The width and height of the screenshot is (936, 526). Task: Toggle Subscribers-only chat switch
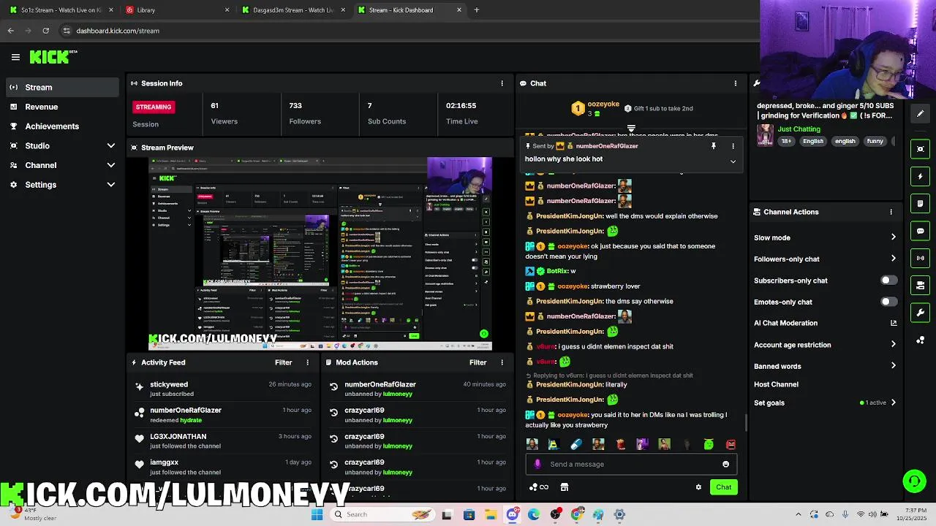click(888, 281)
